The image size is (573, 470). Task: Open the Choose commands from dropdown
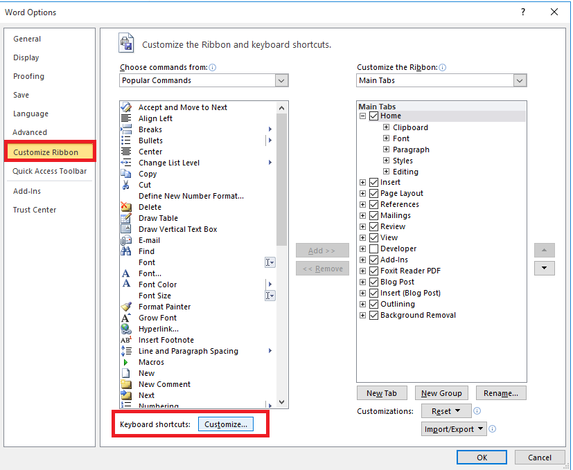pos(281,80)
